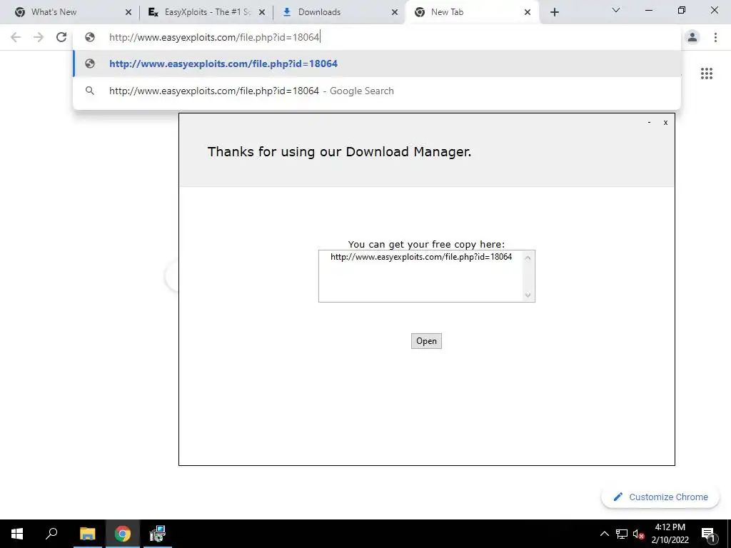Click the free copy URL text box

coord(427,276)
